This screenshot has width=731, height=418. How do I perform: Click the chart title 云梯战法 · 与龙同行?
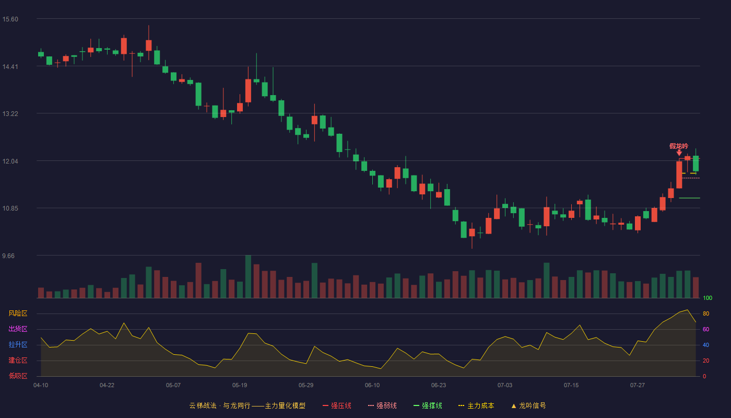pos(219,405)
